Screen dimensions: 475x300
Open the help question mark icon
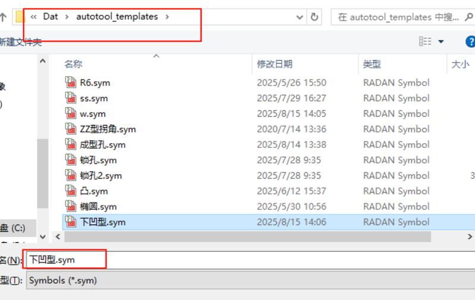(x=470, y=42)
